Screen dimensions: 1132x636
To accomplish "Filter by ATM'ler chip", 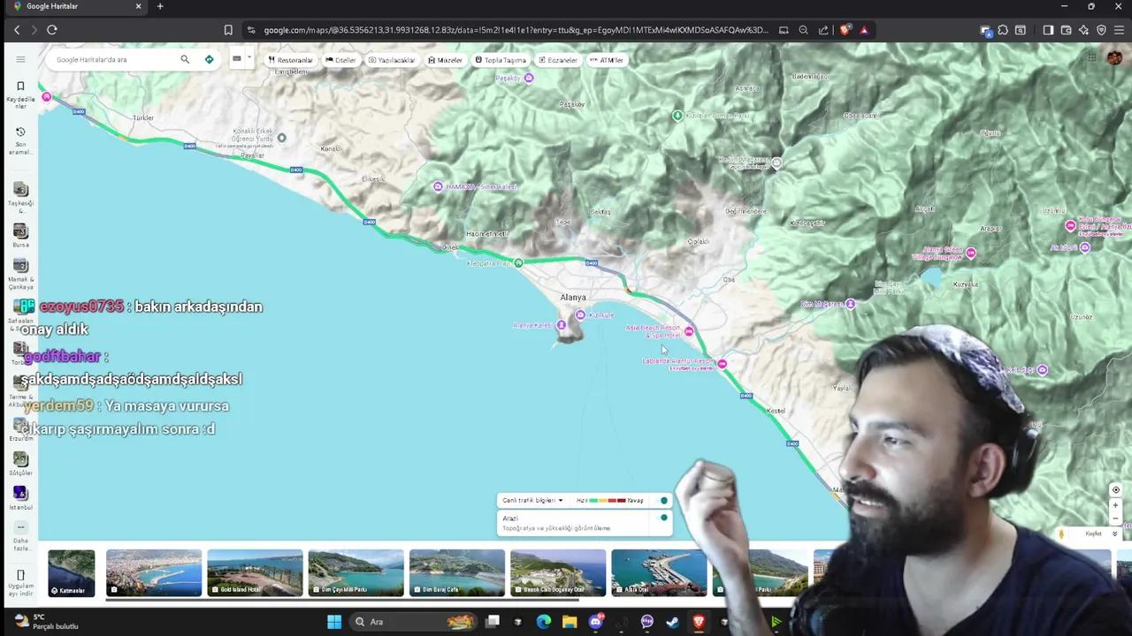I will pos(607,60).
